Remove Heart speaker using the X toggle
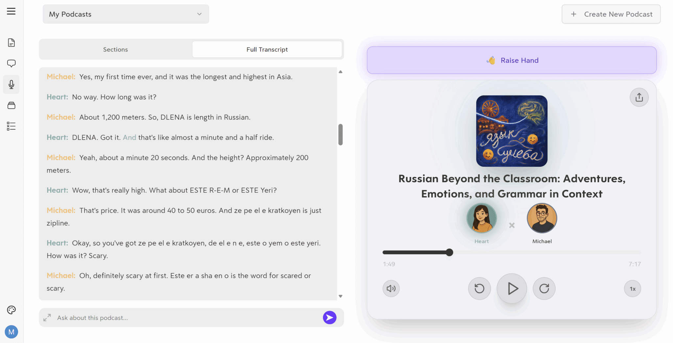This screenshot has height=343, width=673. click(511, 225)
